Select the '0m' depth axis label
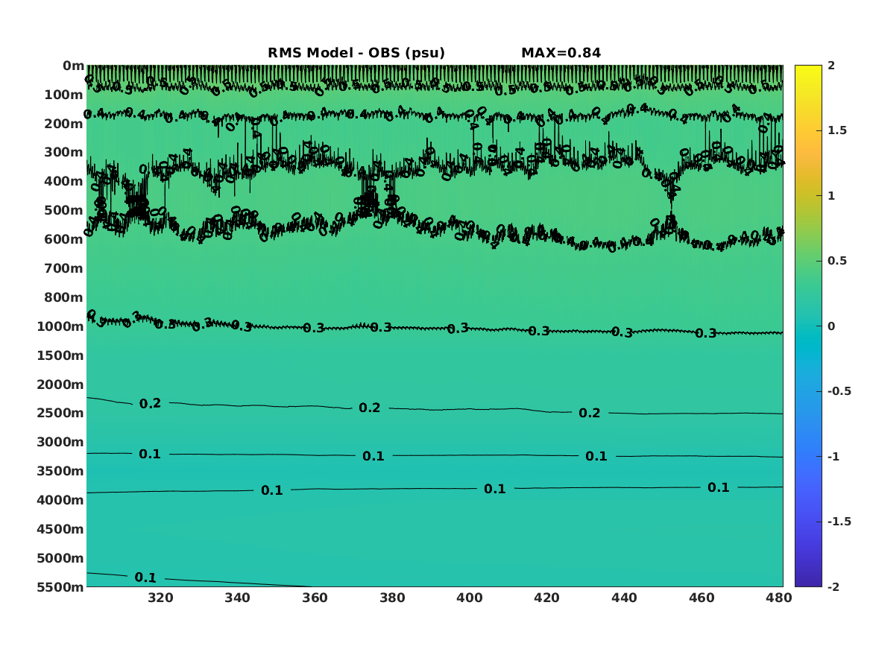 coord(73,66)
